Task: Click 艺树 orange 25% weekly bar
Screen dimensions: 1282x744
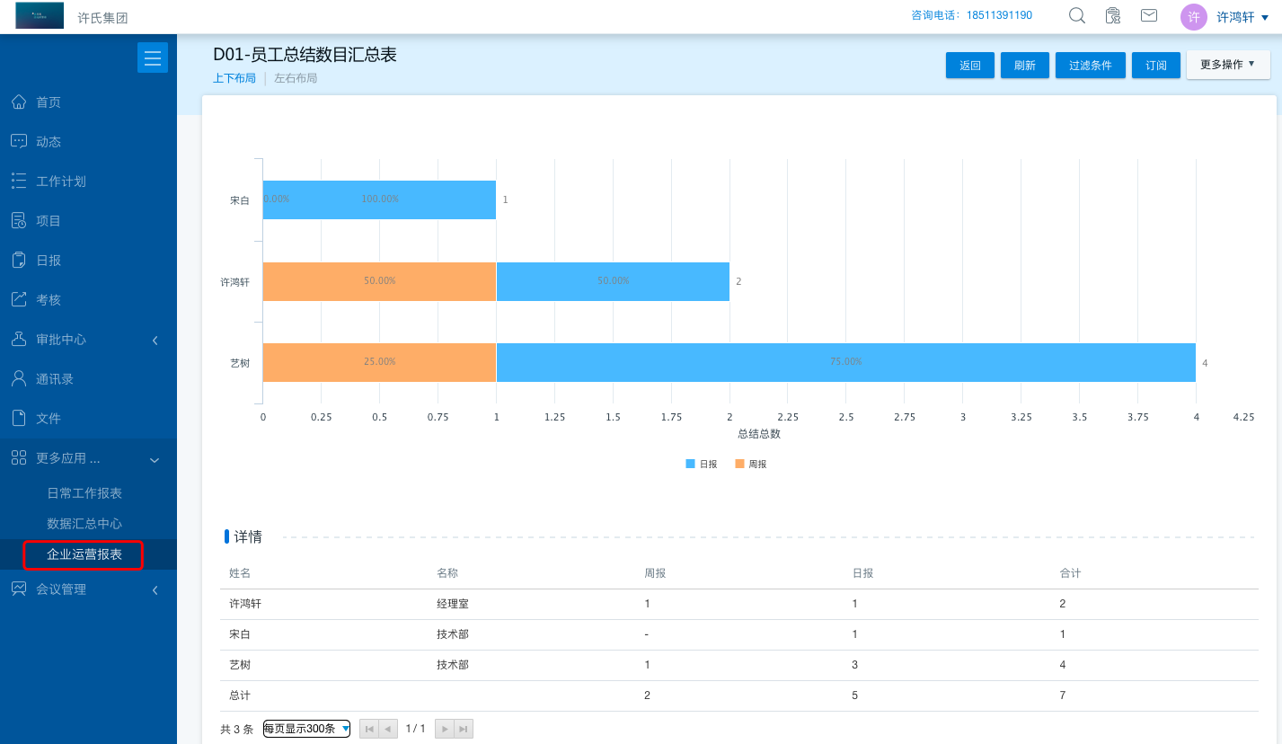Action: (x=379, y=362)
